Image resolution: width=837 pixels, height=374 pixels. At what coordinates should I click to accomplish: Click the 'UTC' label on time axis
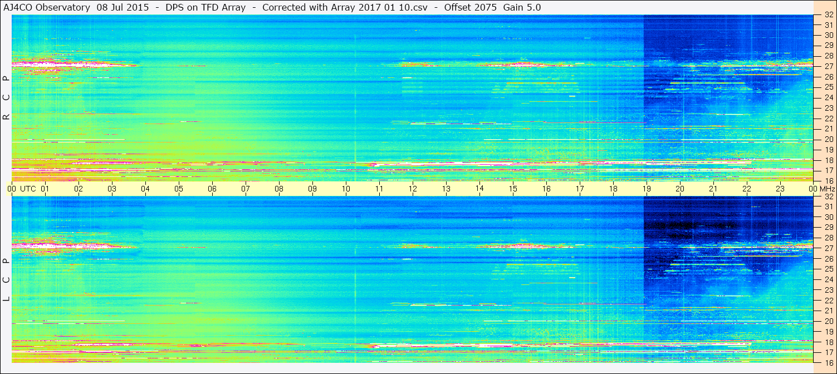28,189
